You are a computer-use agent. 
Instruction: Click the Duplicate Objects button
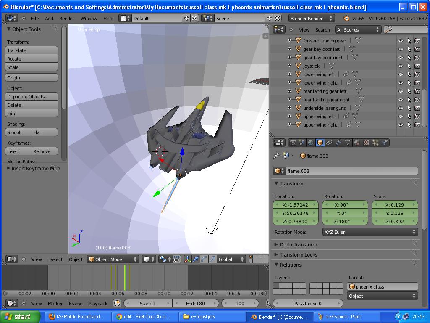pyautogui.click(x=31, y=96)
